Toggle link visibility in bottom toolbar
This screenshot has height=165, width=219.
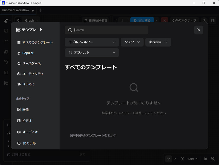213,159
